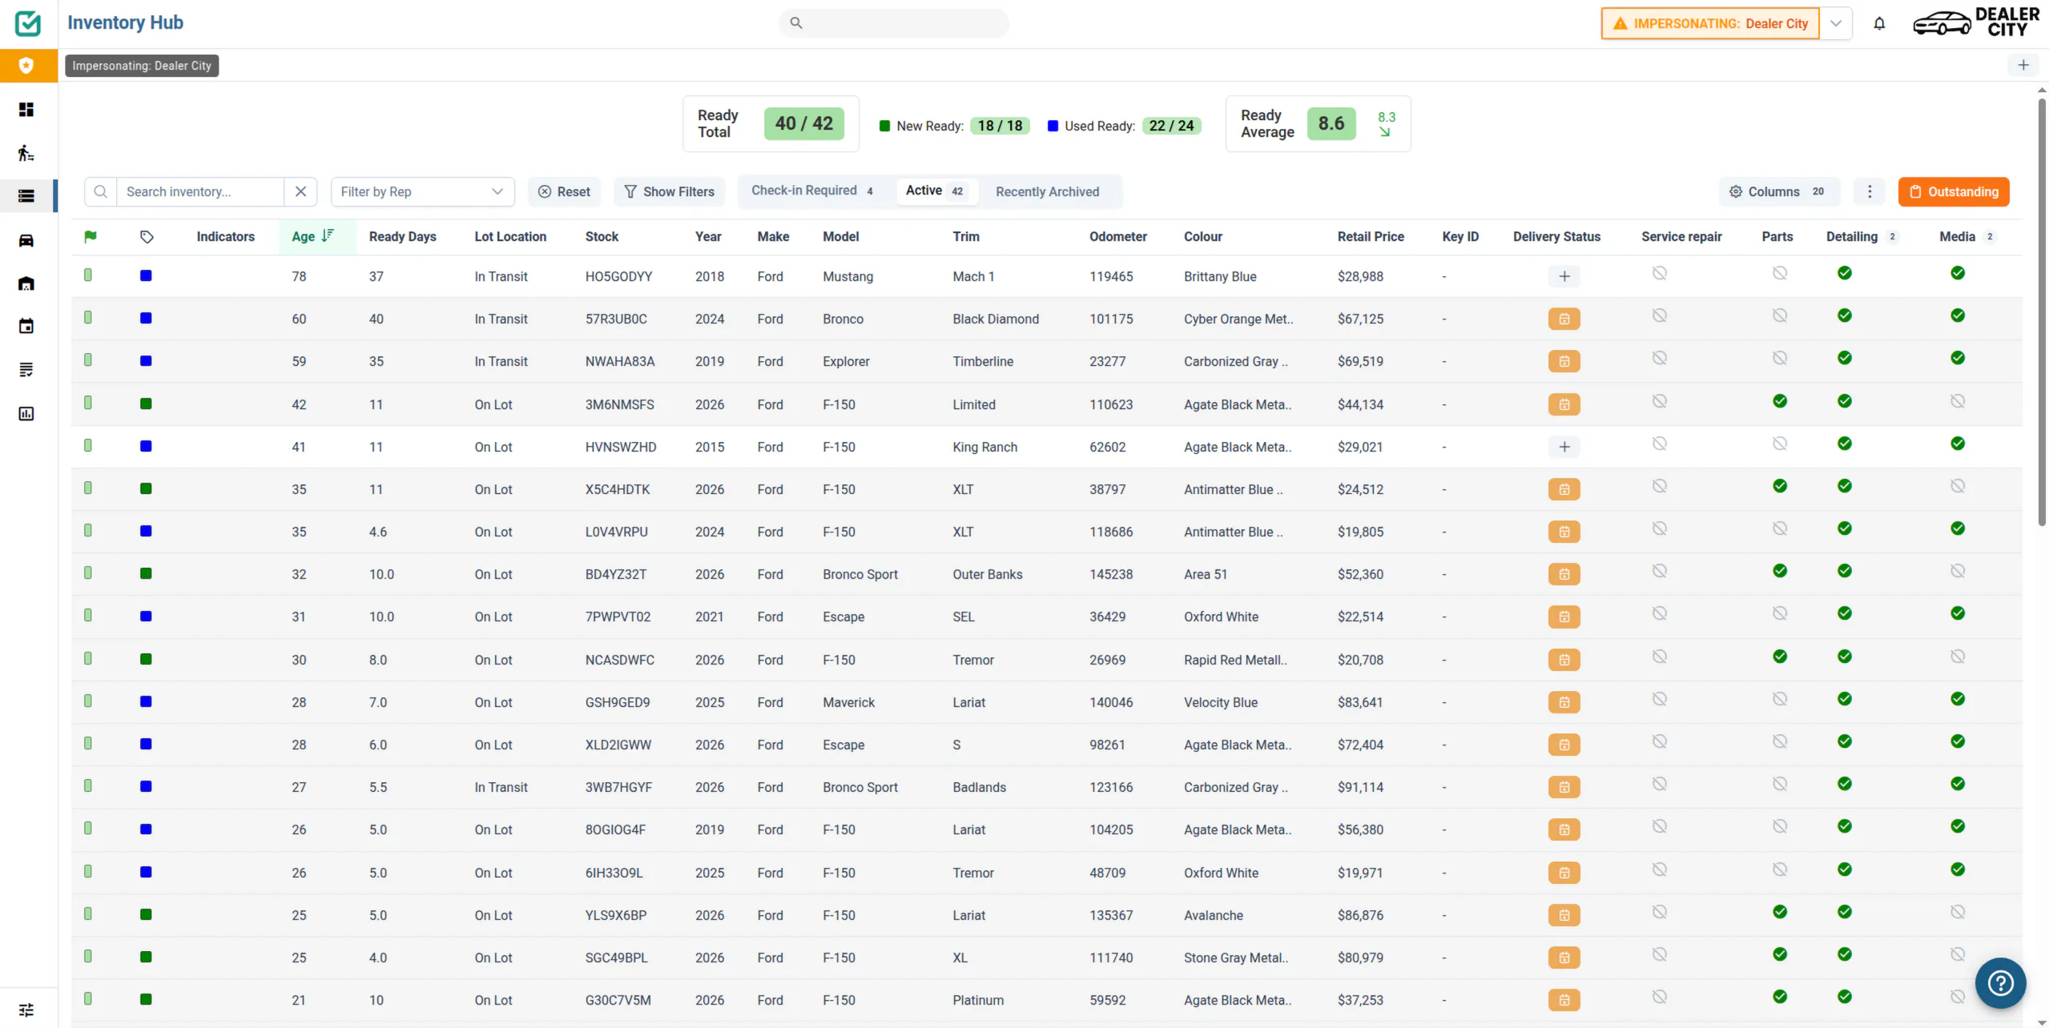Screen dimensions: 2049x1028
Task: Switch to Recently Archived tab
Action: pyautogui.click(x=1047, y=191)
